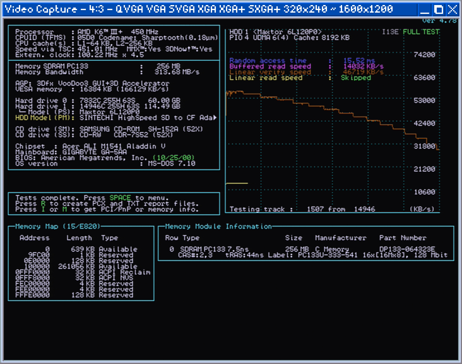Click the 'CD drive (SS)' CD-RW line
462x364 pixels.
[x=94, y=135]
